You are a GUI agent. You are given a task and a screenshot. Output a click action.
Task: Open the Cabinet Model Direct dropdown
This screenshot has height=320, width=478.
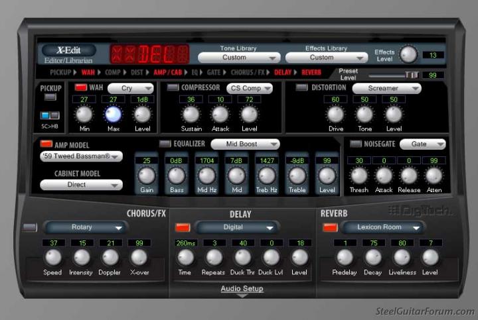coord(82,185)
